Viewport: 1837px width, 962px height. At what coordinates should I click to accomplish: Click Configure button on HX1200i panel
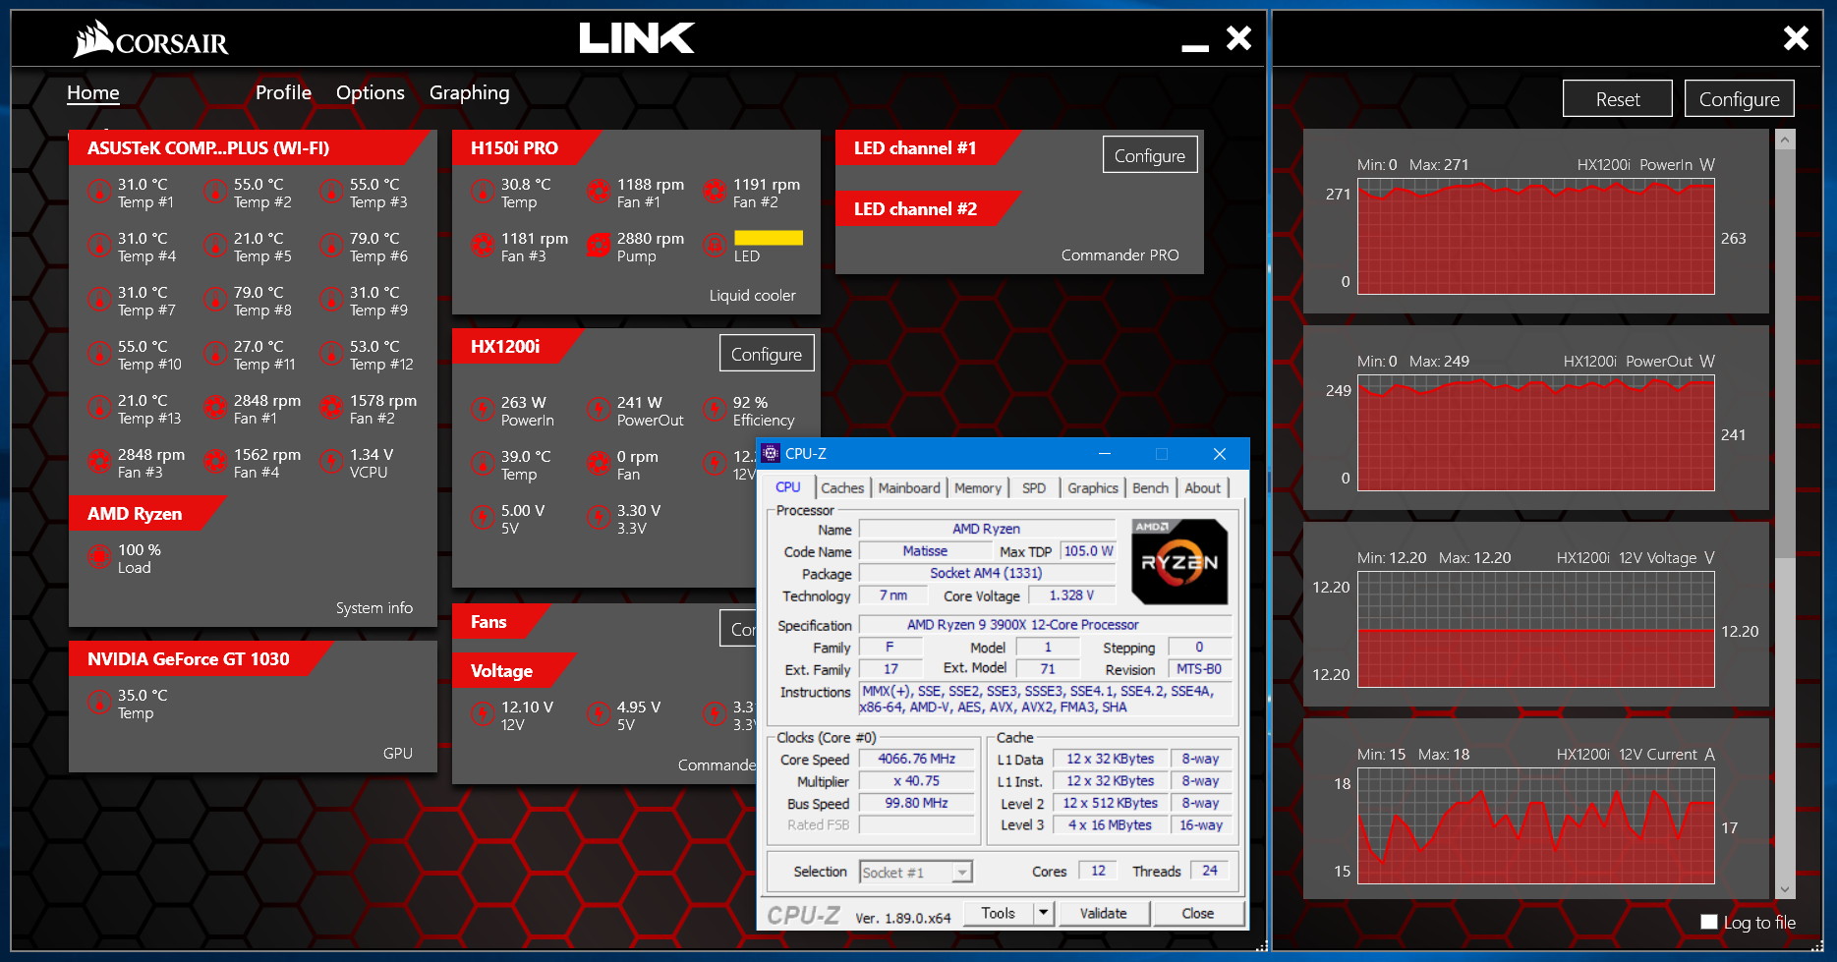(767, 354)
